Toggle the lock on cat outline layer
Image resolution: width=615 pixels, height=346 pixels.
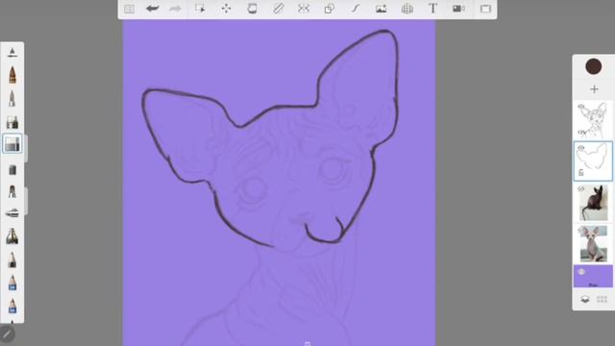click(x=581, y=172)
